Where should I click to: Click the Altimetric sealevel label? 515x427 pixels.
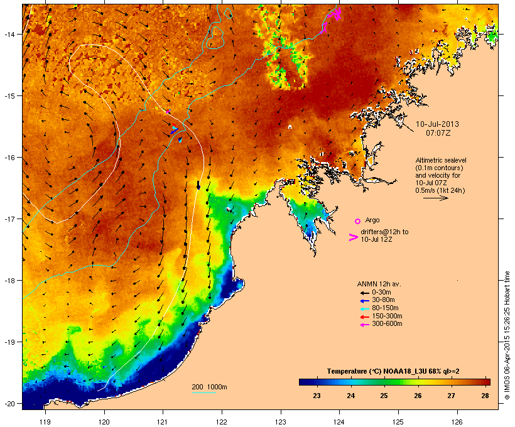click(x=441, y=160)
